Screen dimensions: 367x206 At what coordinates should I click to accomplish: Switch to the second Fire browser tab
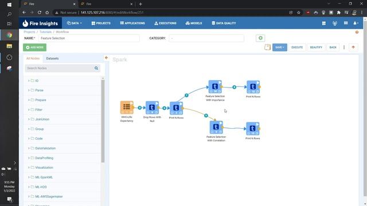click(x=106, y=4)
